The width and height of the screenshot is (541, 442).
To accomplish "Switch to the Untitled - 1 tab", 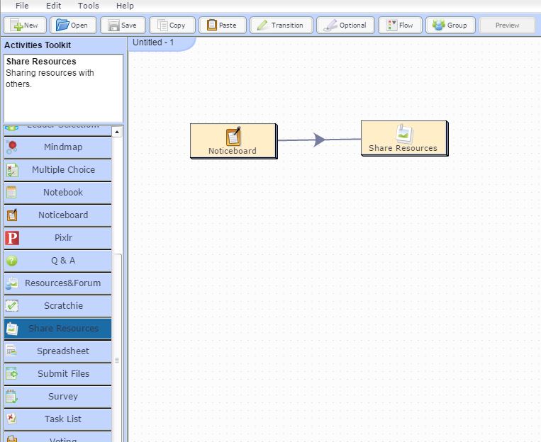I will 153,42.
